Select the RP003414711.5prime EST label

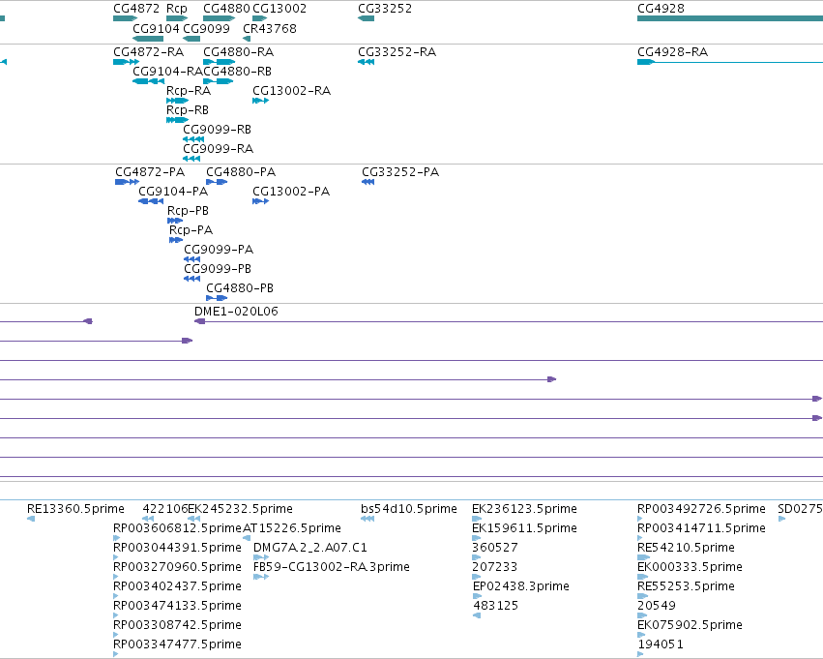[701, 528]
